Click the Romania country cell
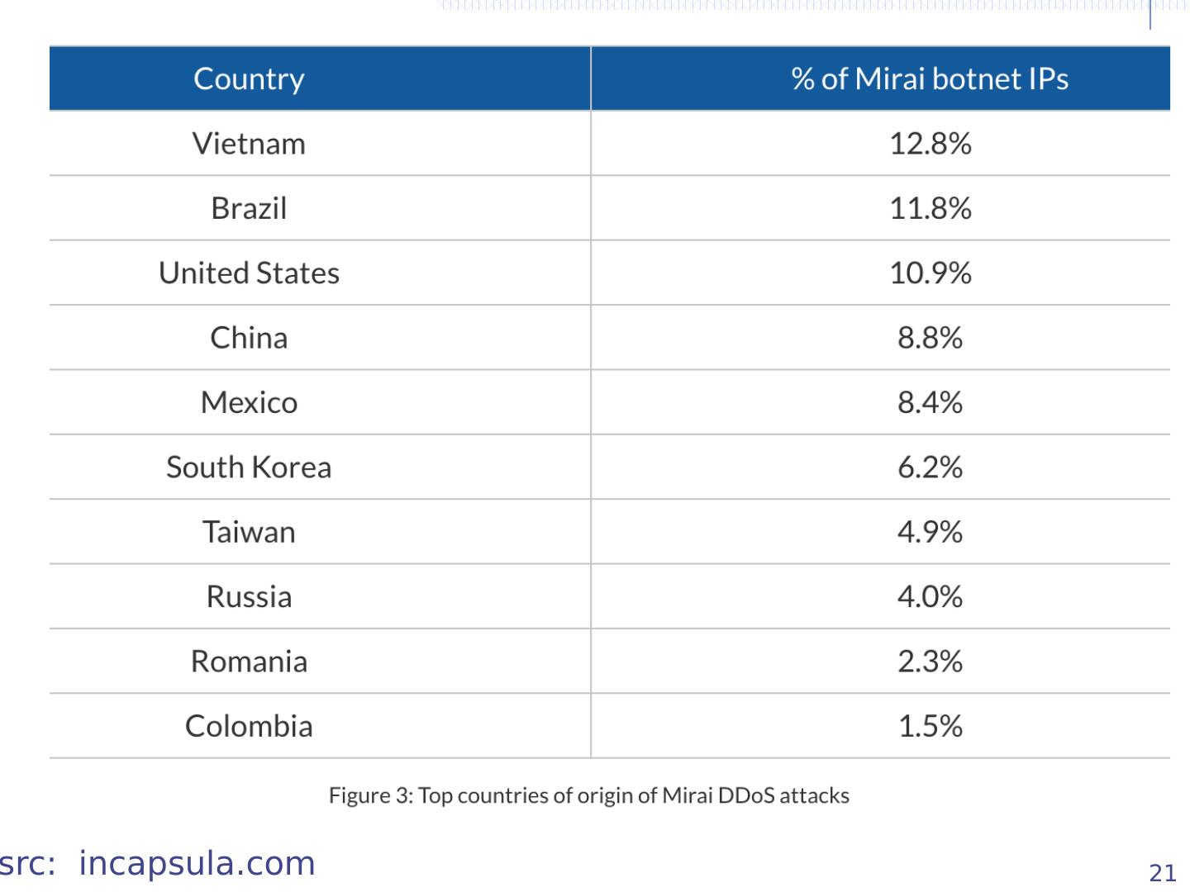Screen dimensions: 1190x892 point(249,662)
